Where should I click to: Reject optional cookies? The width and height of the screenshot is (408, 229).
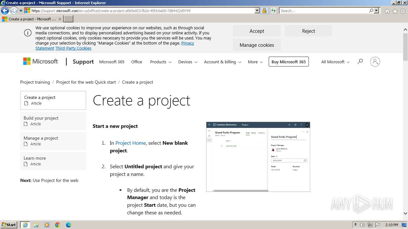pos(308,31)
